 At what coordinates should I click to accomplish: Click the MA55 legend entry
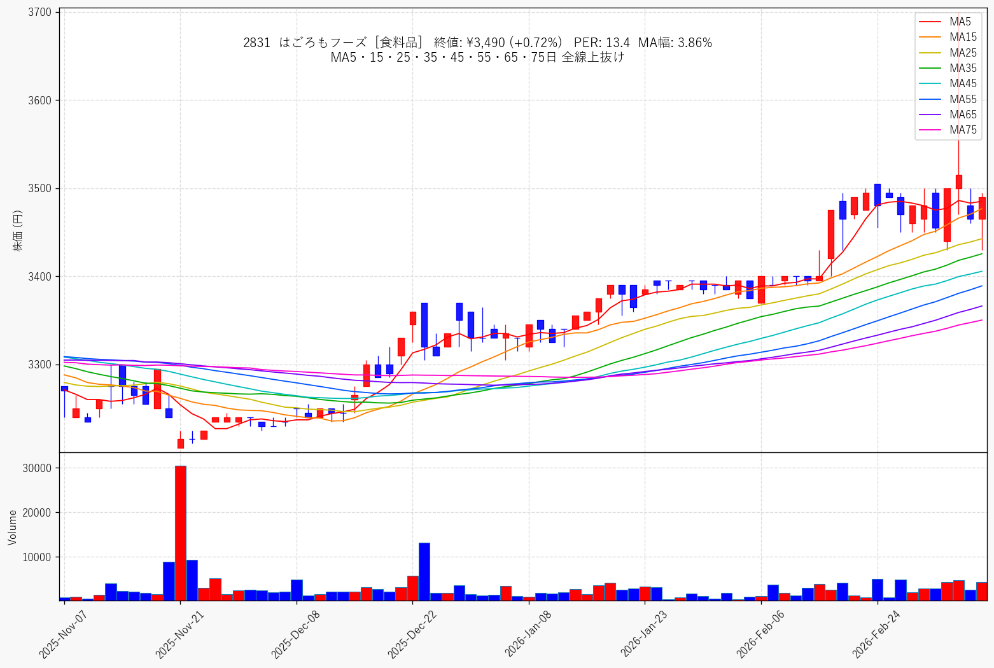click(x=947, y=99)
